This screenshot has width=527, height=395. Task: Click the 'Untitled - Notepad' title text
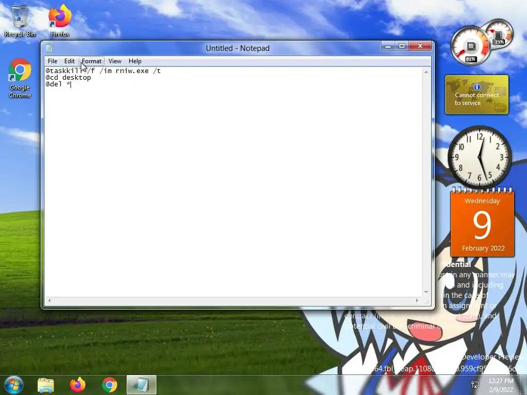point(238,48)
